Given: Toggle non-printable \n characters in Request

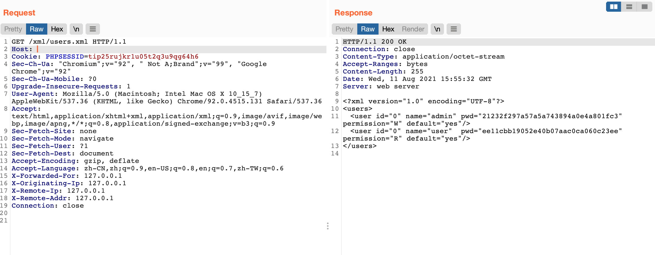Looking at the screenshot, I should click(x=76, y=29).
